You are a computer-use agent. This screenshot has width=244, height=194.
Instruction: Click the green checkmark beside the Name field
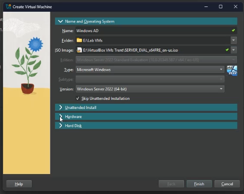233,30
